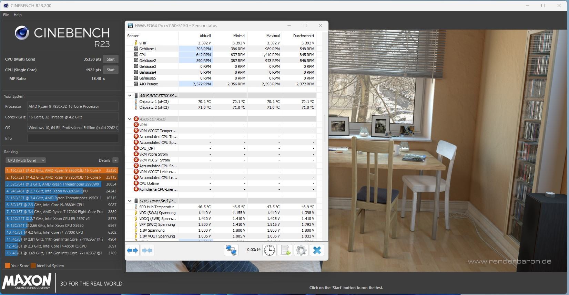The width and height of the screenshot is (569, 295).
Task: Click the Maximal column header
Action: tap(265, 36)
